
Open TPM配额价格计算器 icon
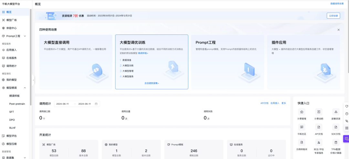(x=336, y=142)
